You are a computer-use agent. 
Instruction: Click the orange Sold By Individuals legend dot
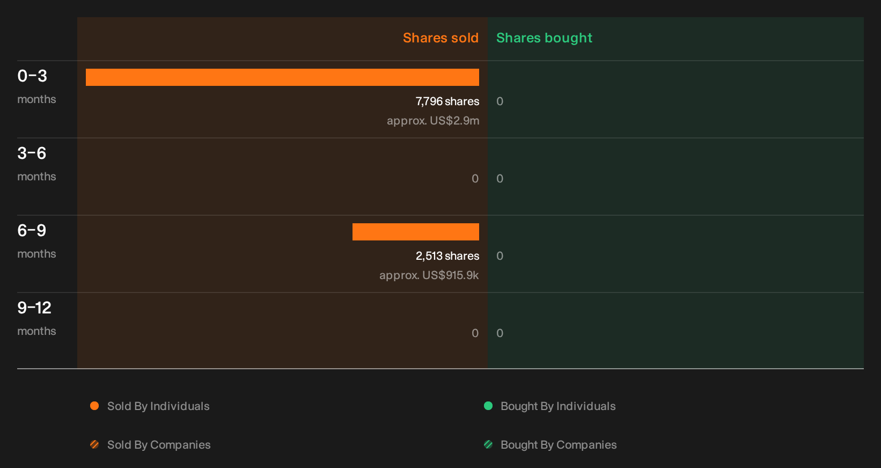[94, 406]
